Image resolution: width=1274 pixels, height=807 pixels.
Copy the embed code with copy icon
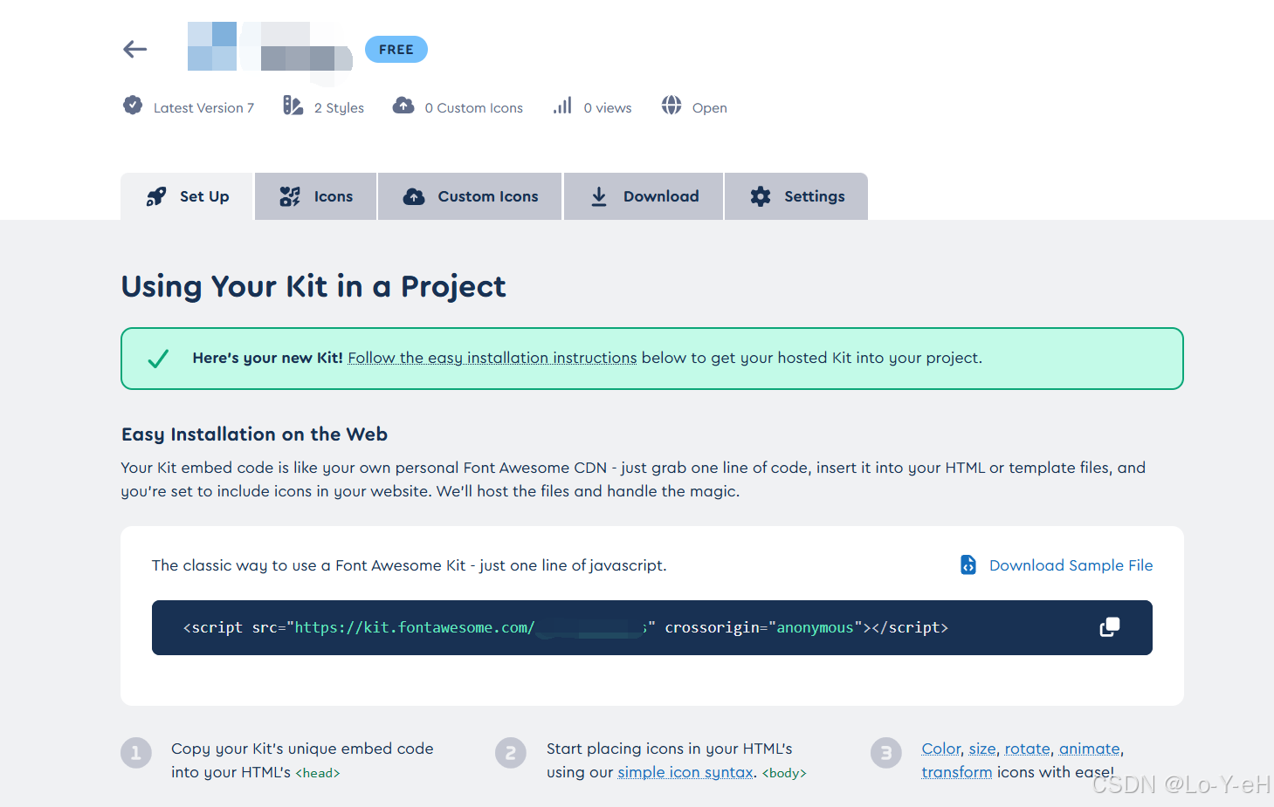click(x=1110, y=627)
